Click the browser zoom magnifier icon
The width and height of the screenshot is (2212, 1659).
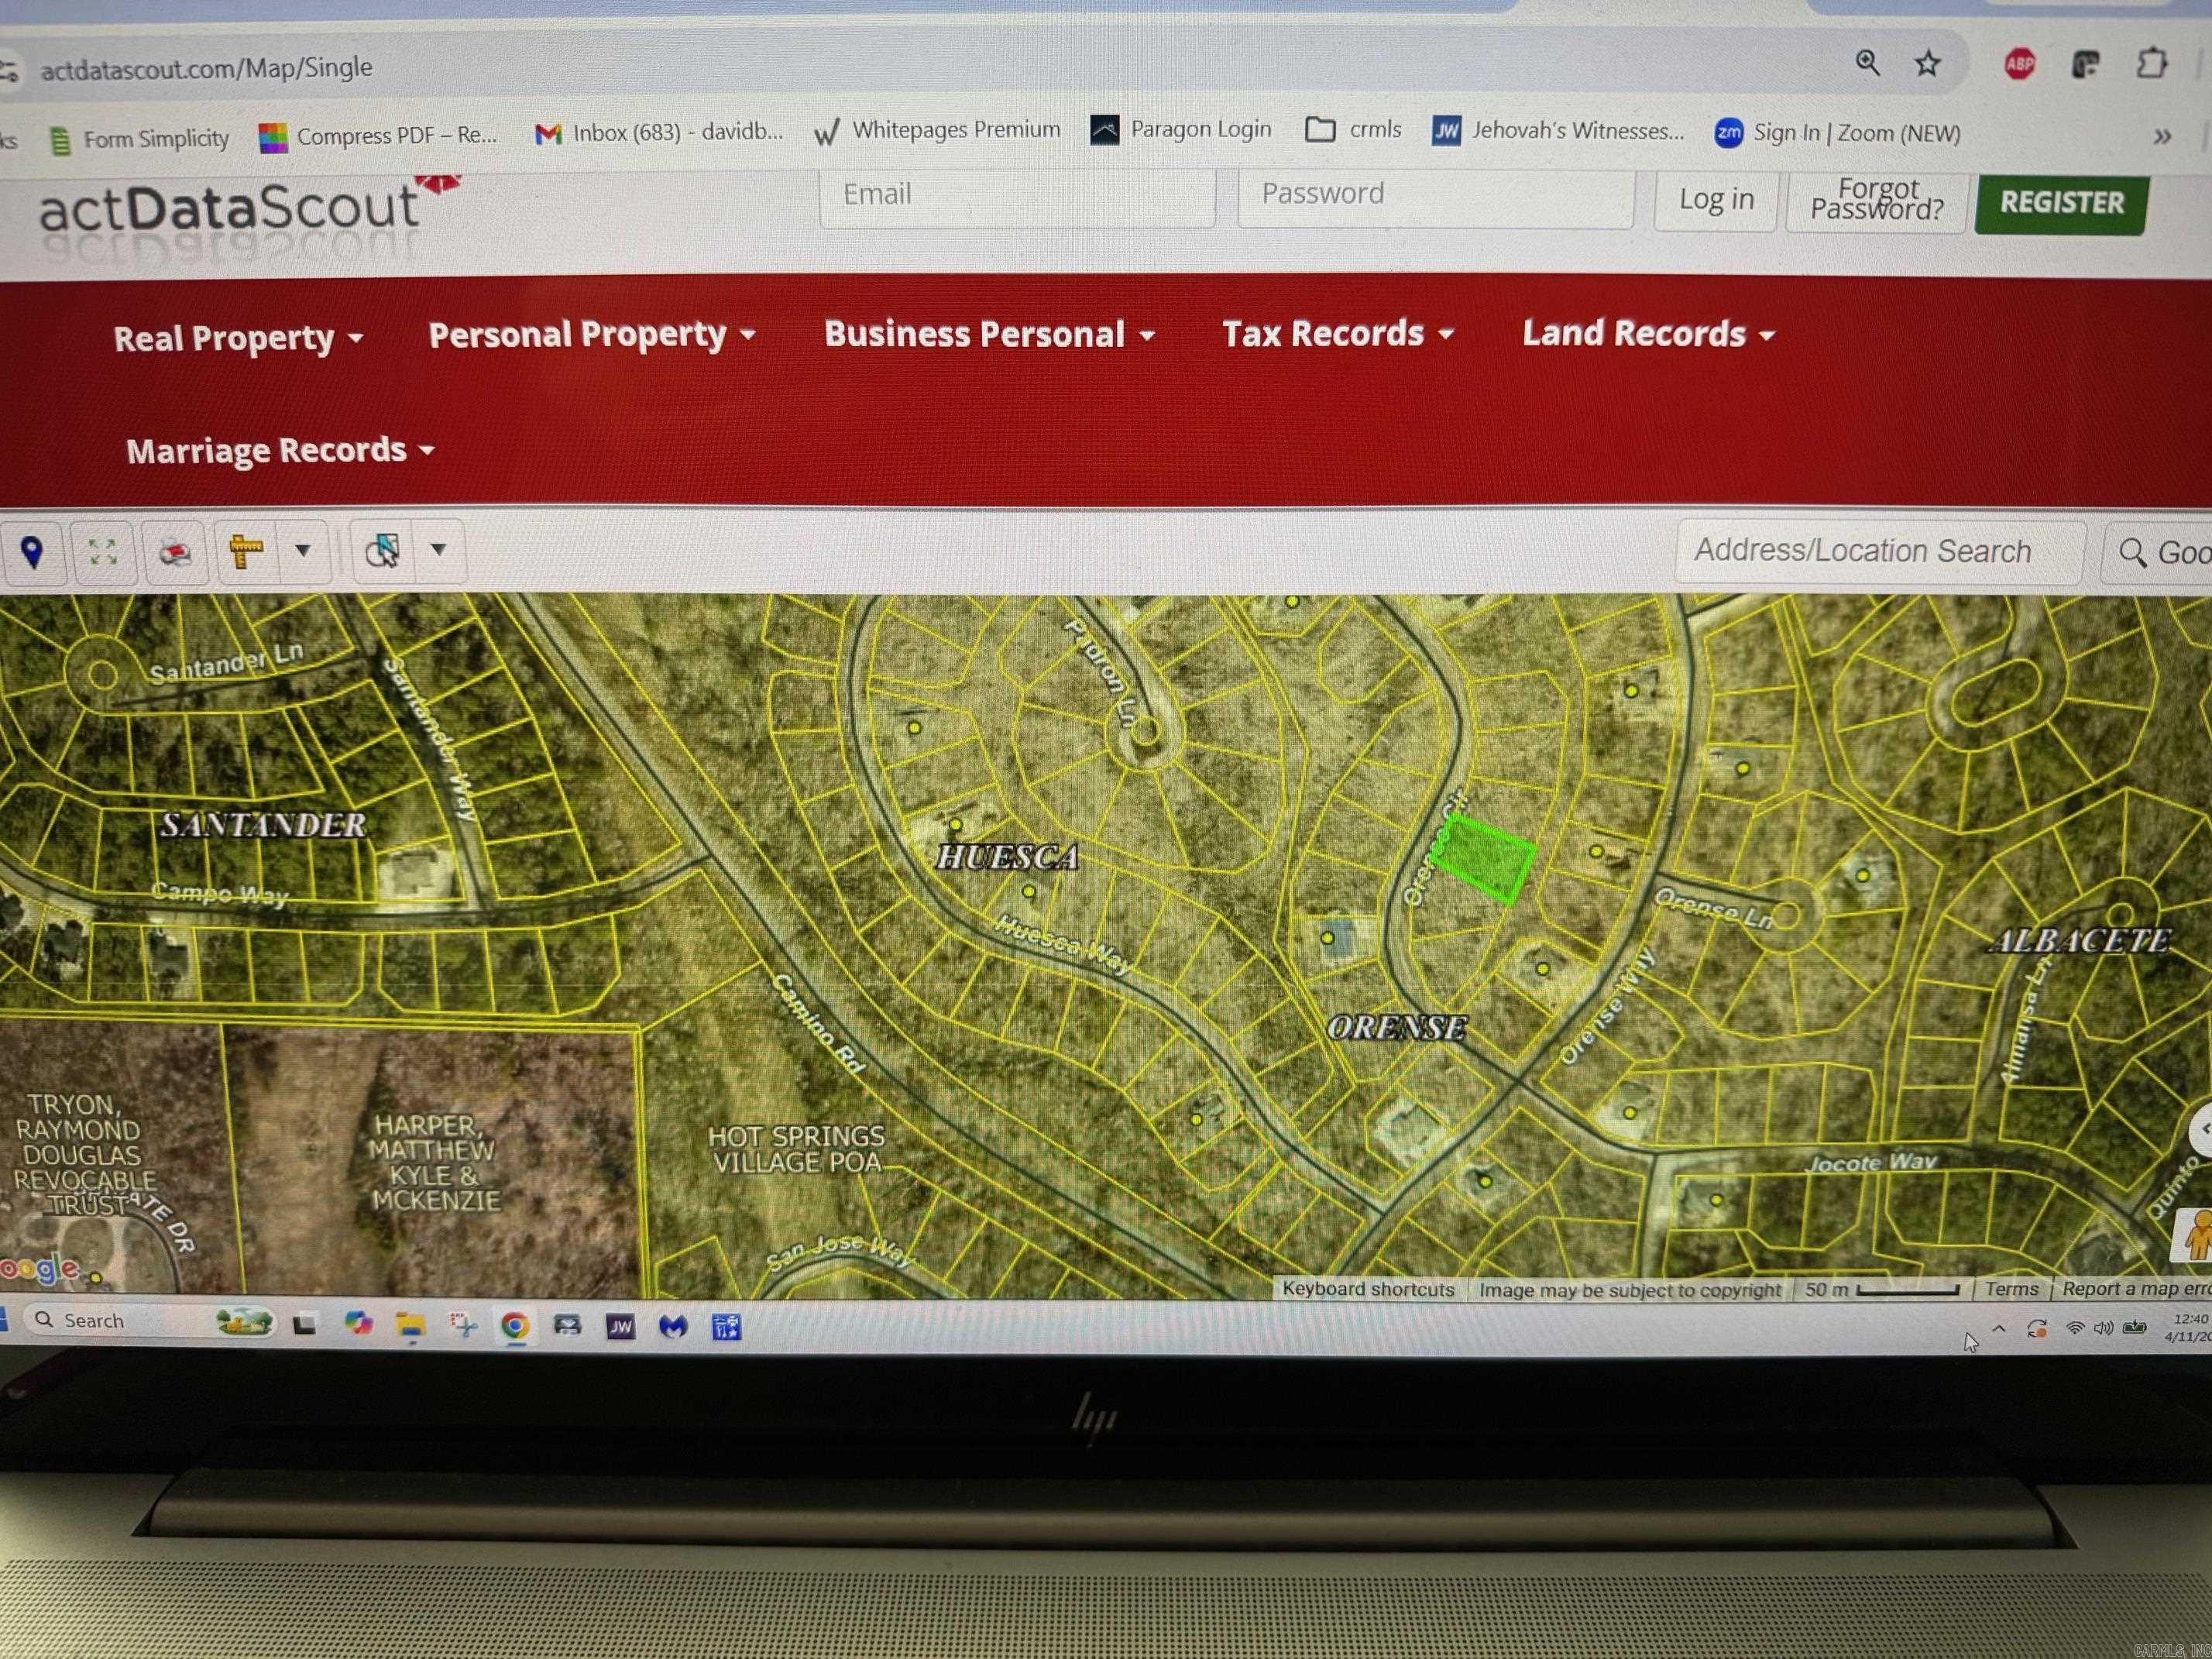click(1867, 63)
